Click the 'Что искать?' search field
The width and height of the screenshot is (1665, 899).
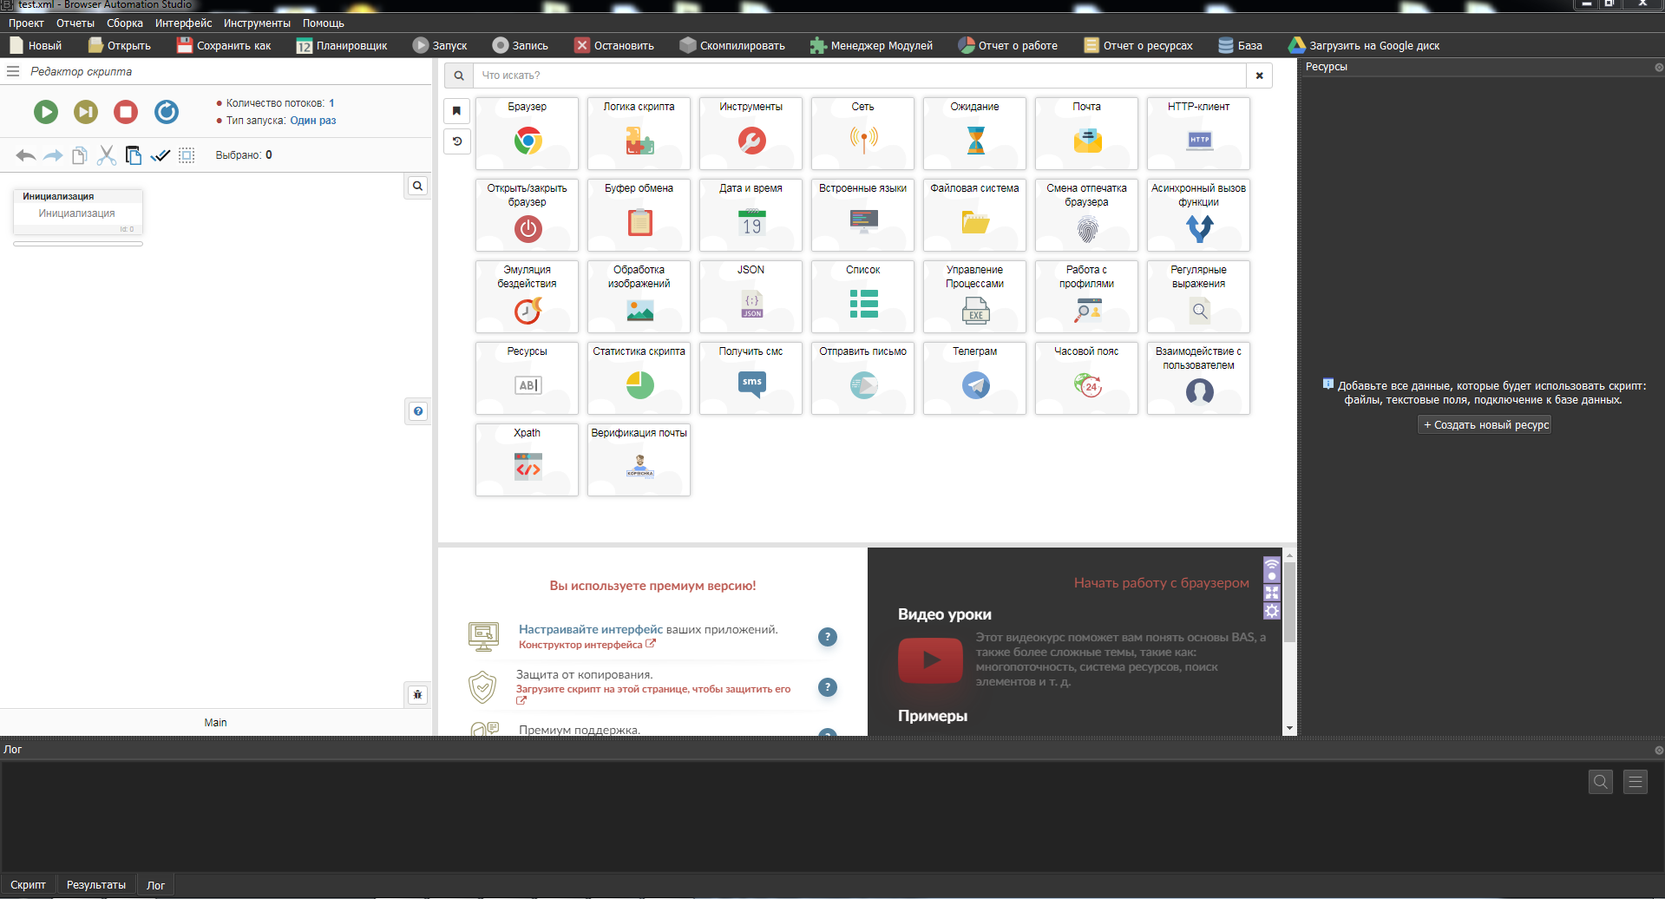tap(859, 75)
